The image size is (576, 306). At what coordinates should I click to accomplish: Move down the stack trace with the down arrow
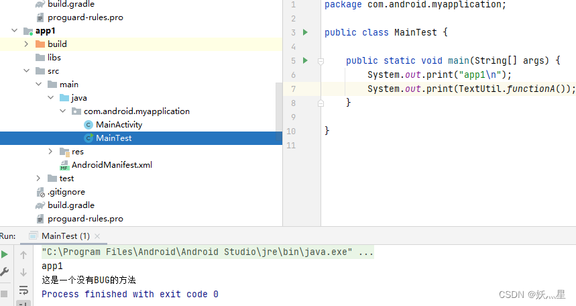[23, 272]
